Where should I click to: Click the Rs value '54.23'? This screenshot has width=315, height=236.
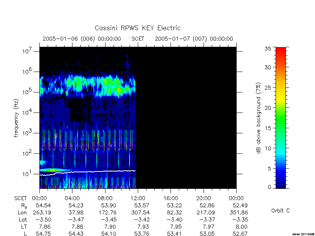pos(76,205)
